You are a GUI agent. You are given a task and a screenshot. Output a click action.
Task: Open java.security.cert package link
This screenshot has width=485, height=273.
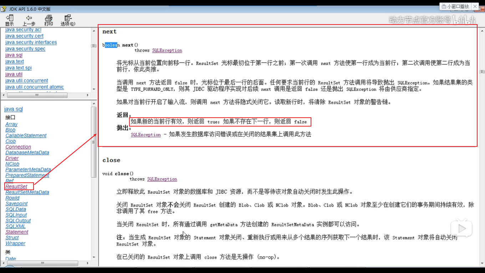click(24, 36)
